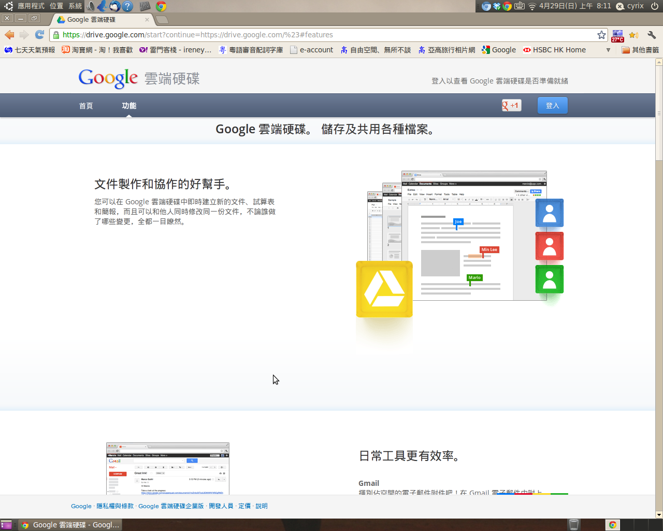The height and width of the screenshot is (531, 663).
Task: Open the 亞高旅行相片網 bookmark
Action: 446,50
